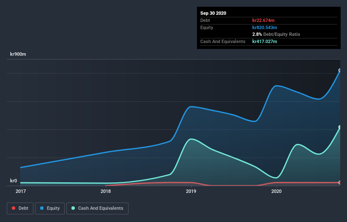Click Cash And Equivalents label in tooltip
347x222 pixels.
click(223, 41)
